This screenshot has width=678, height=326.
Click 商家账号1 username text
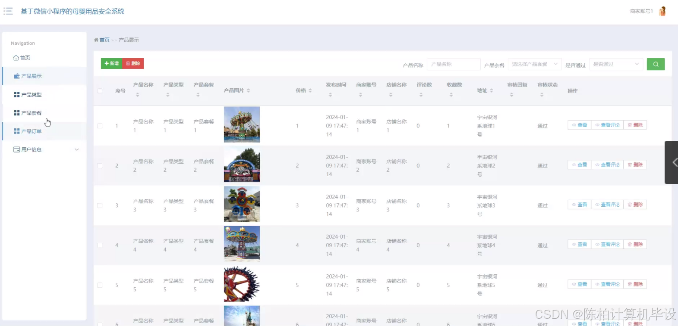pyautogui.click(x=641, y=11)
